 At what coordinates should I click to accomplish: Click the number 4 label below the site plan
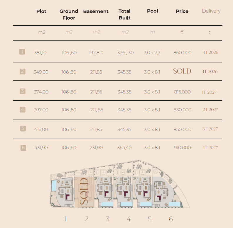click(129, 219)
